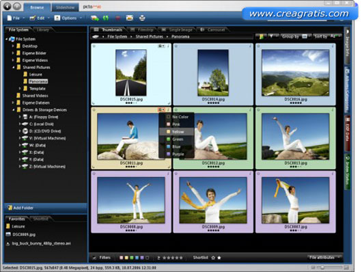This screenshot has height=272, width=362.
Task: Open the File attributes dropdown
Action: point(324,258)
